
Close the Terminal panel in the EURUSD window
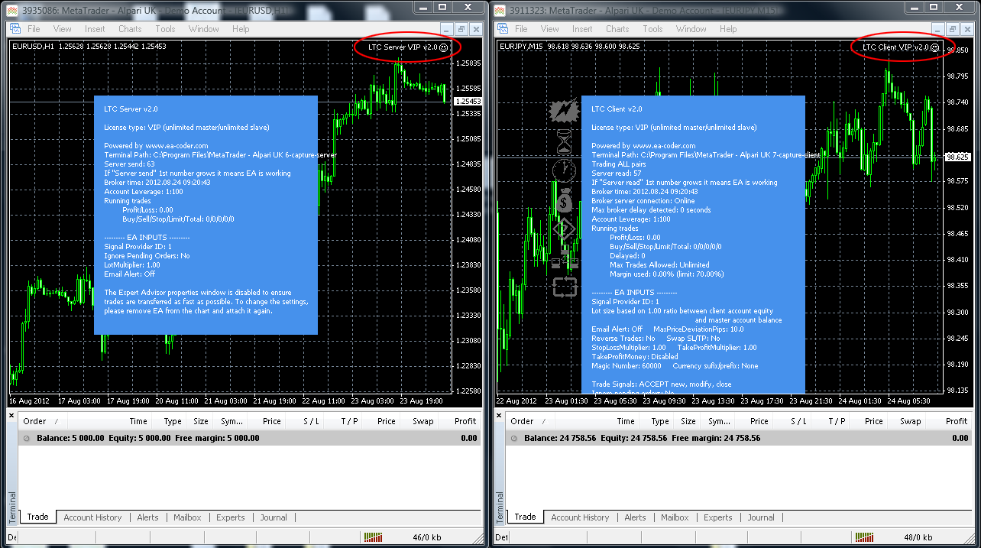coord(12,415)
